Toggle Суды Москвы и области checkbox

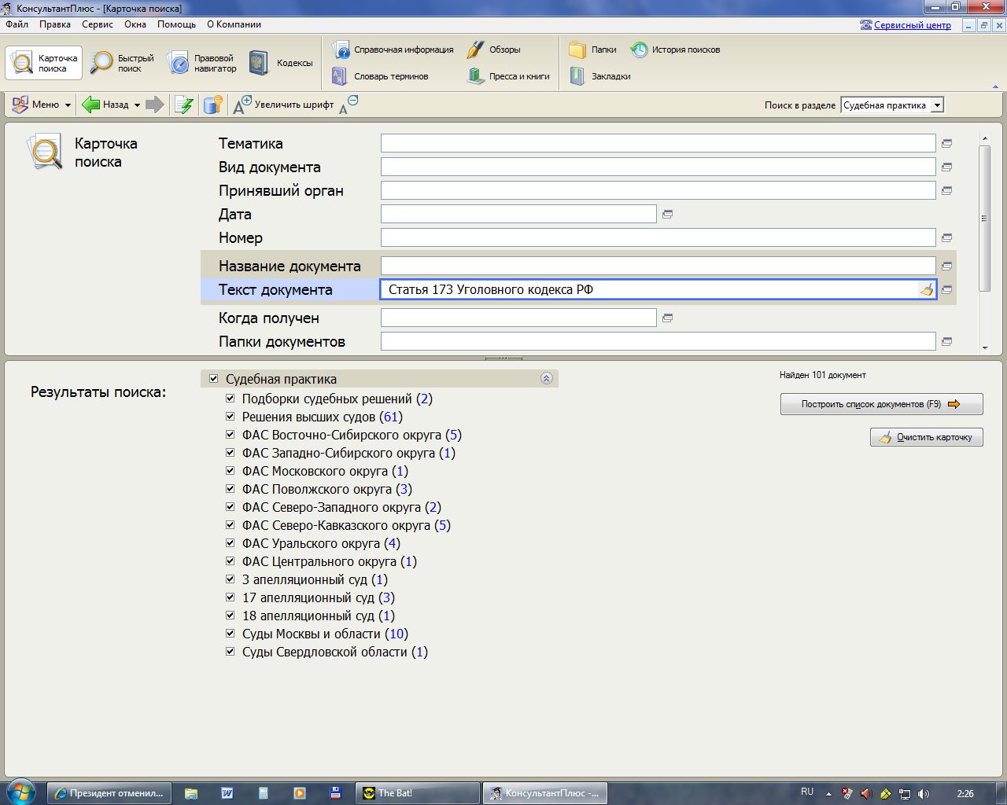230,633
